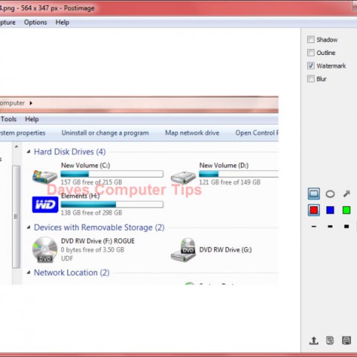The height and width of the screenshot is (357, 357).
Task: Pick the blue color swatch
Action: click(330, 210)
